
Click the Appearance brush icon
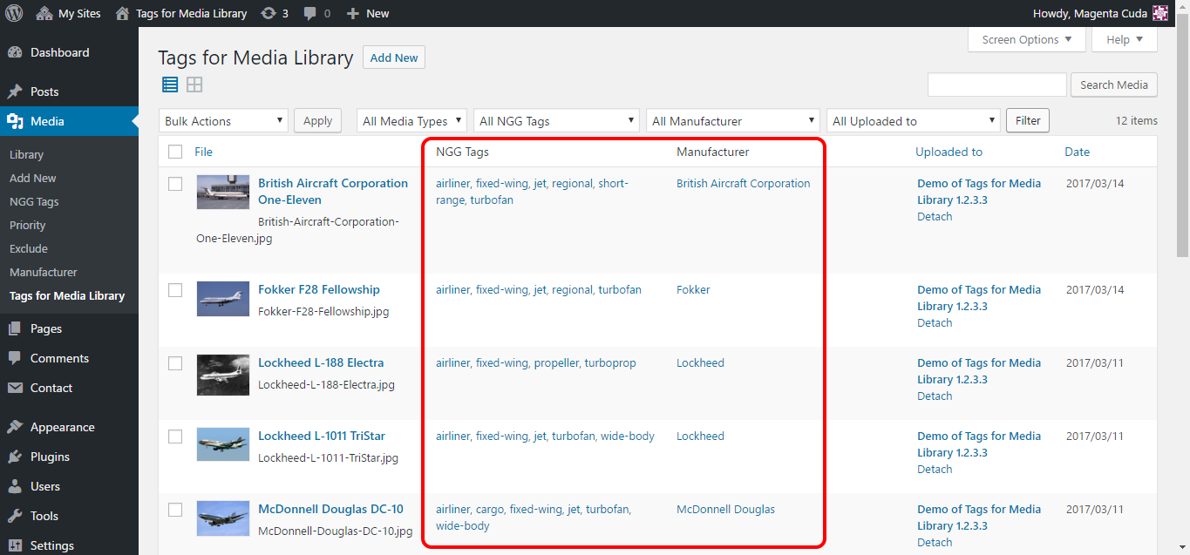[x=15, y=427]
